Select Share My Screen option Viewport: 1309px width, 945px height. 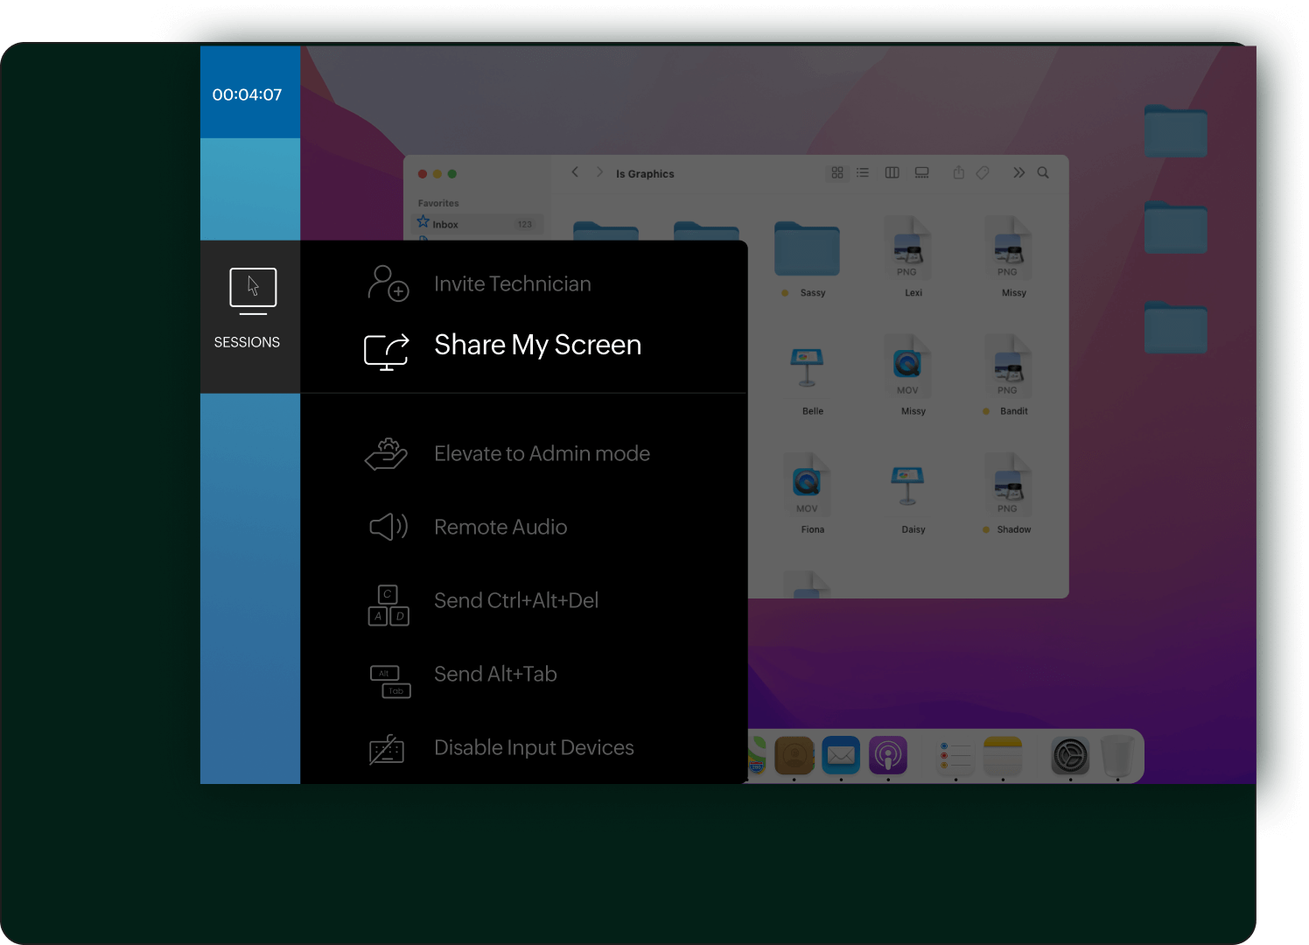[537, 345]
